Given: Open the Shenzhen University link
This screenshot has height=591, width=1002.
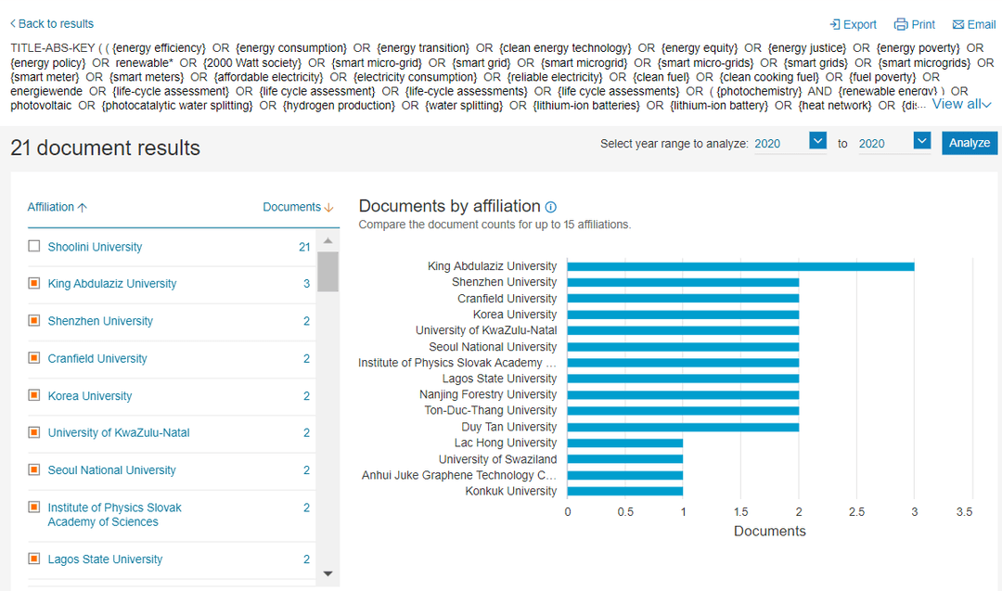Looking at the screenshot, I should point(100,321).
